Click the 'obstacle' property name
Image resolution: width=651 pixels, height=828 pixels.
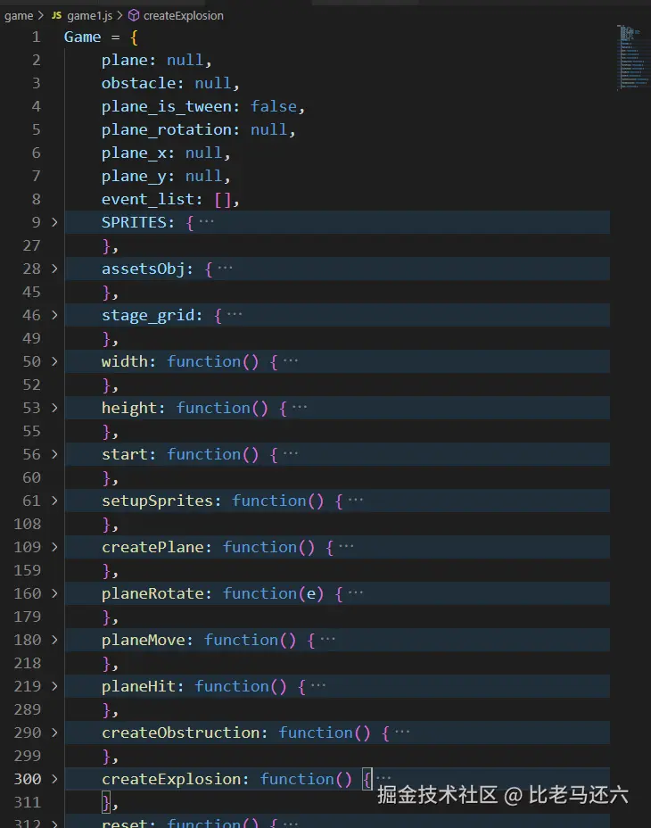pos(138,84)
